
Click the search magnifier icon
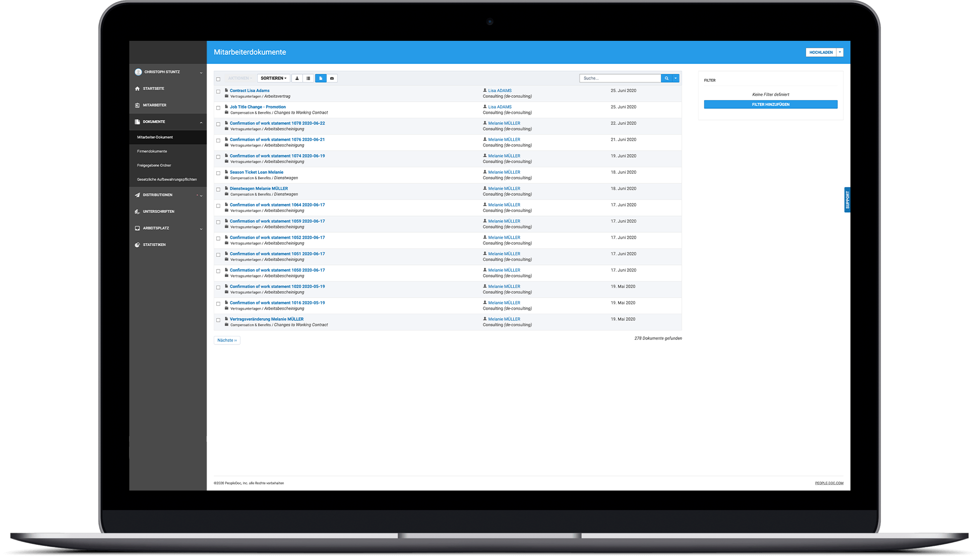click(666, 78)
